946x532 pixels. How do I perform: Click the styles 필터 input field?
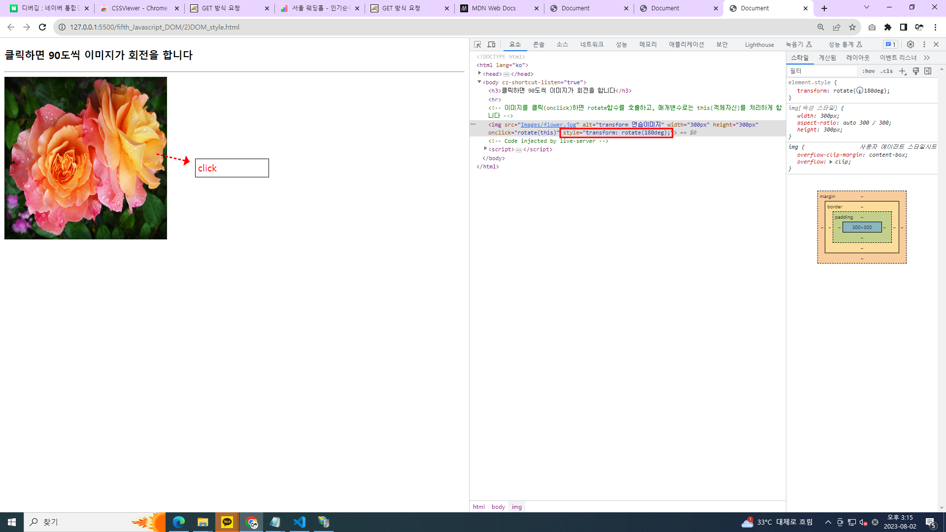pos(823,71)
